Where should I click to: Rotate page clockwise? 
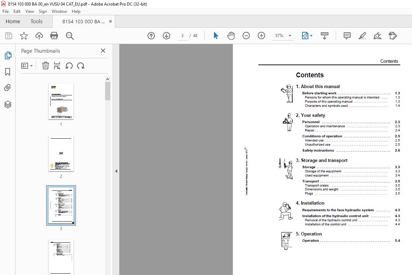[81, 66]
